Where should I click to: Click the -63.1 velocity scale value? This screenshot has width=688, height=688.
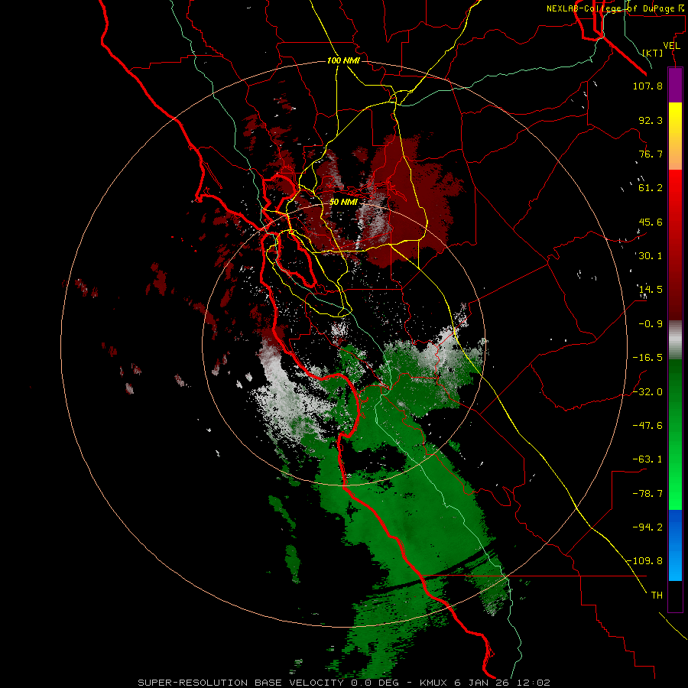point(647,459)
